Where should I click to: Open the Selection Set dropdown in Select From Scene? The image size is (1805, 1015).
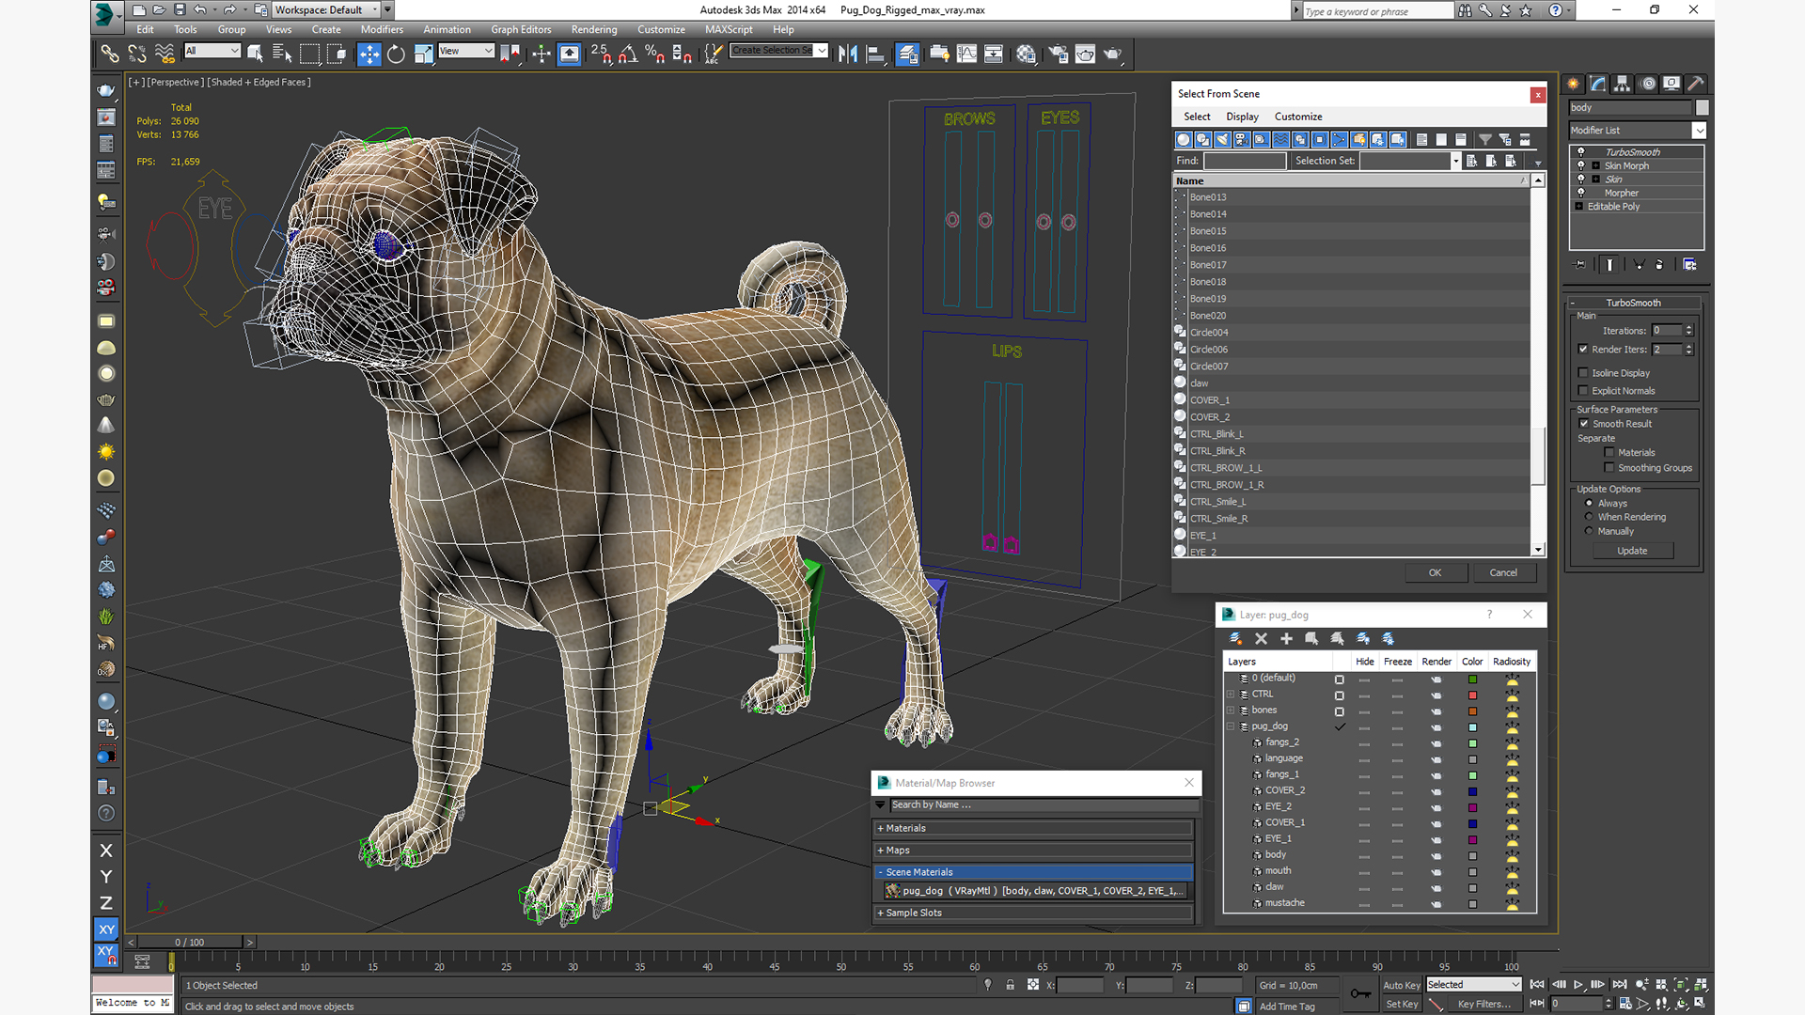1455,162
